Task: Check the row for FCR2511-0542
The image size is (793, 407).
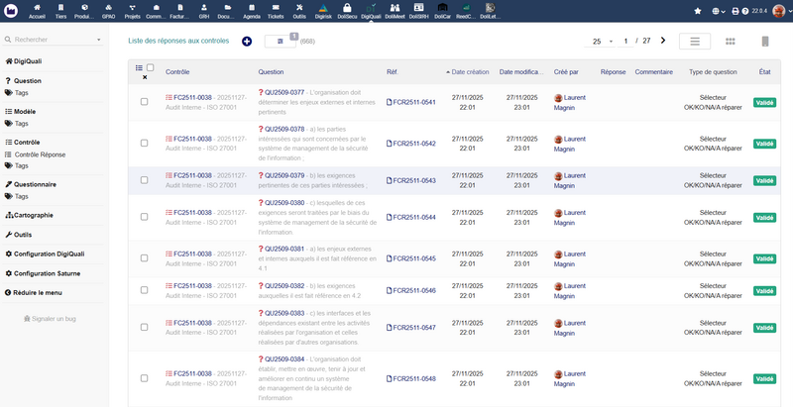Action: [144, 144]
